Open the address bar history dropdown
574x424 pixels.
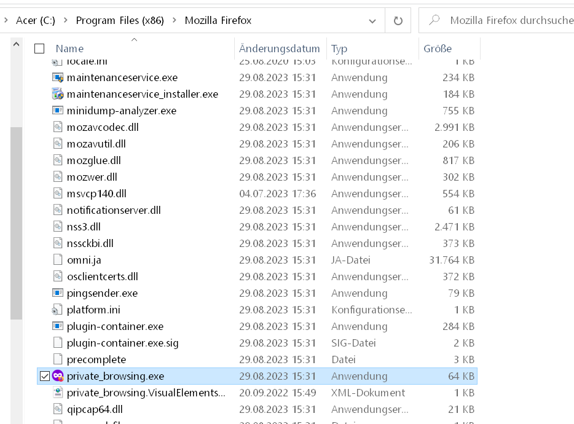(372, 20)
